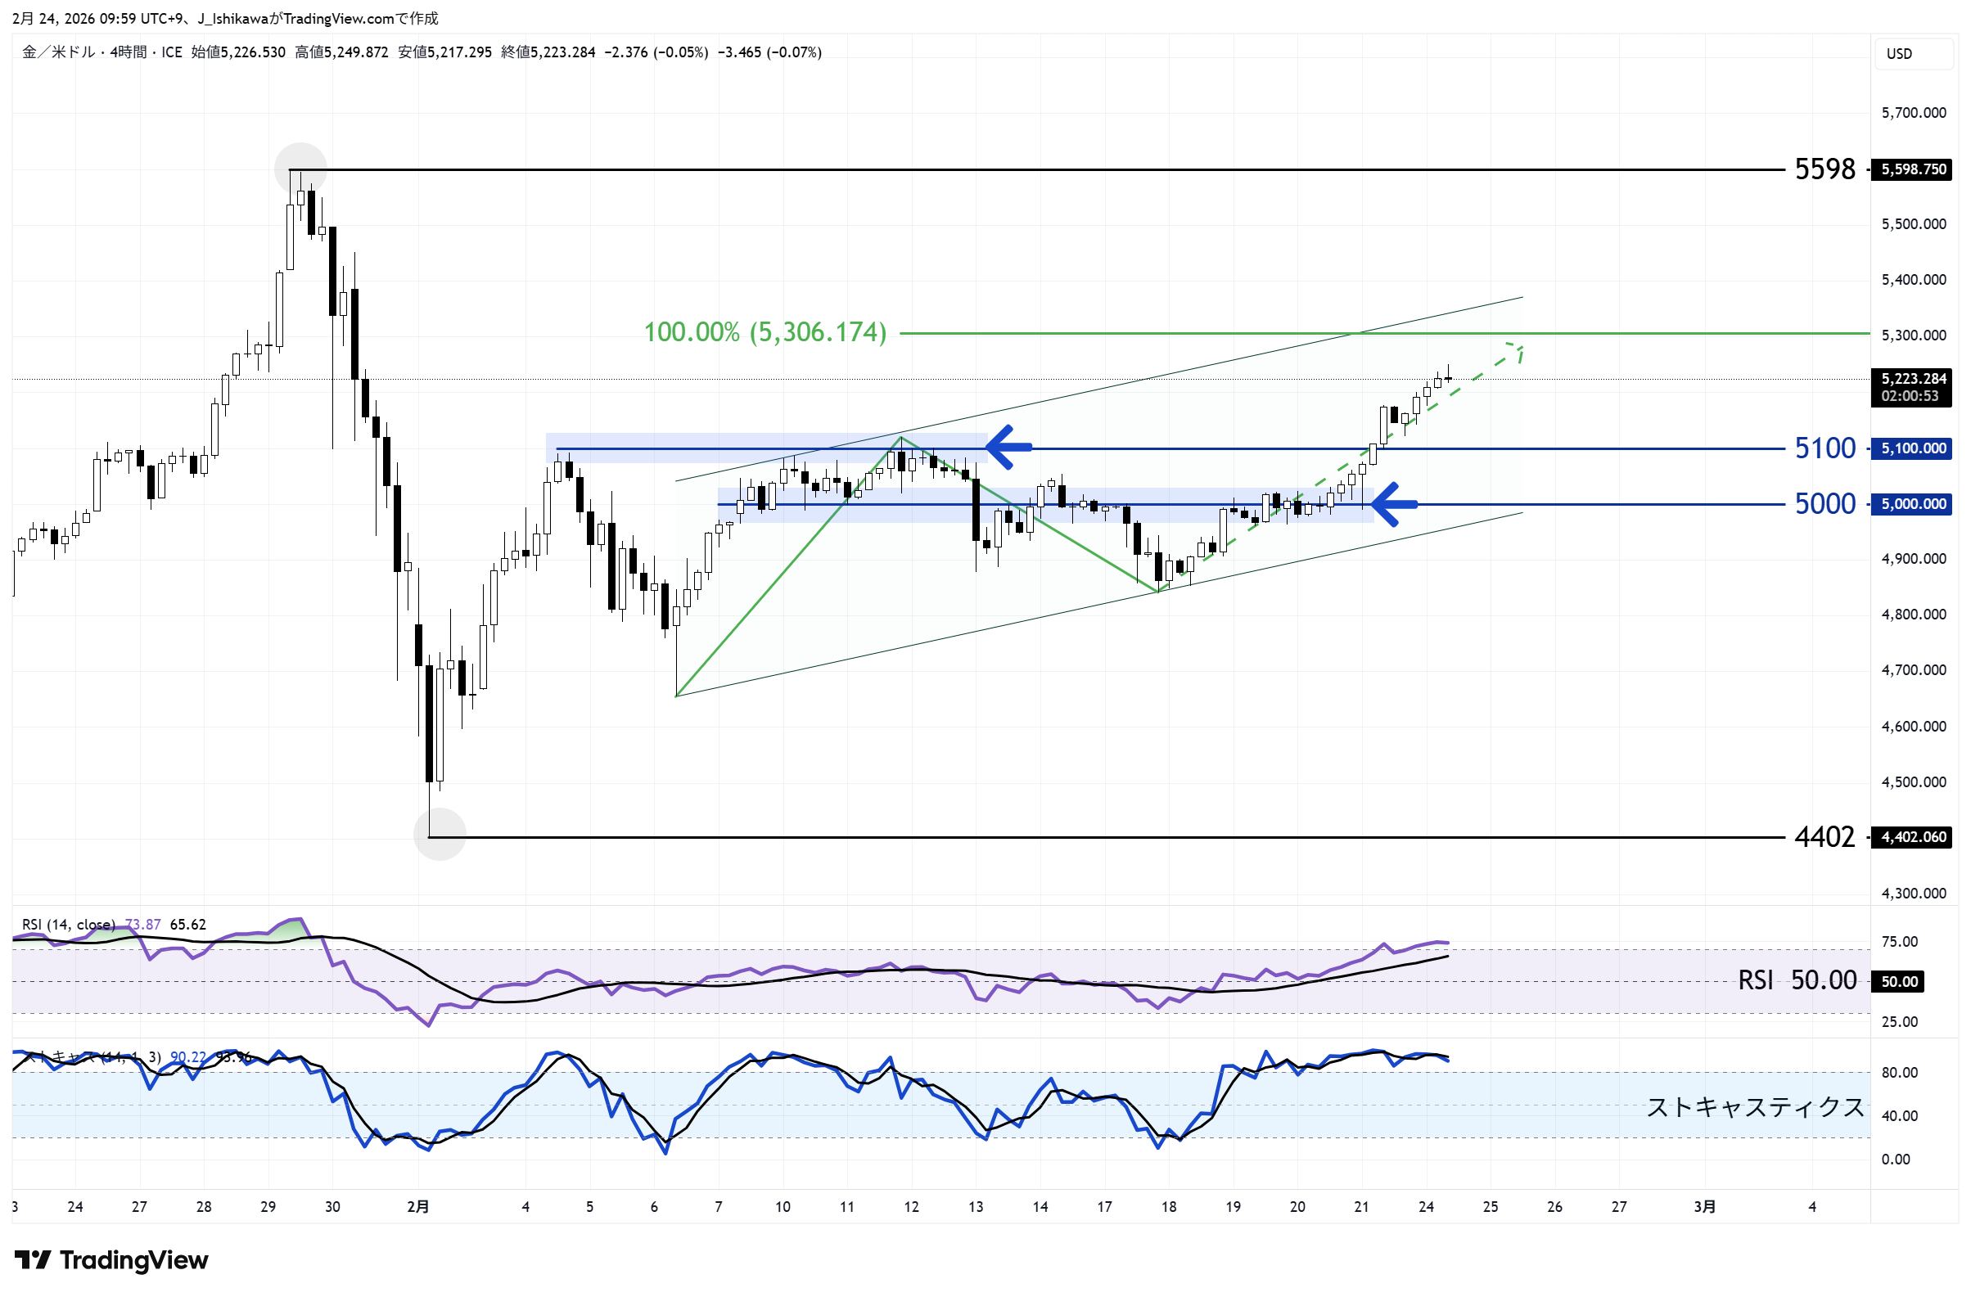The image size is (1971, 1297).
Task: Click the stochastic indicator legend with 90.22 value
Action: click(91, 1057)
